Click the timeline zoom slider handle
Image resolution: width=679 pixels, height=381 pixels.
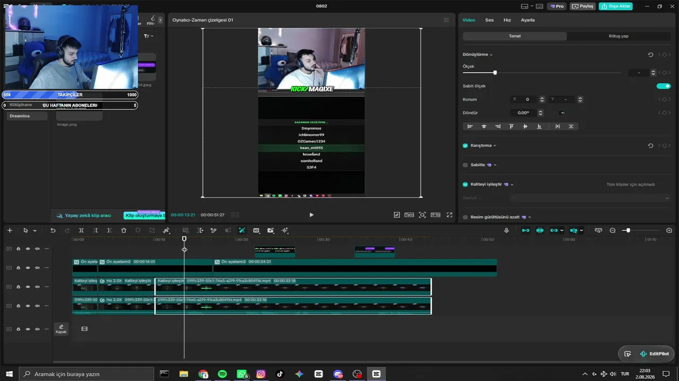tap(628, 230)
